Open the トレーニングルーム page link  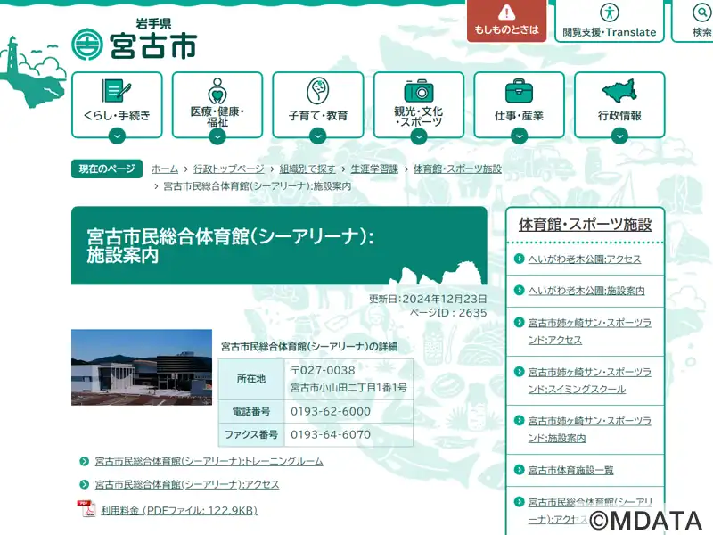209,461
